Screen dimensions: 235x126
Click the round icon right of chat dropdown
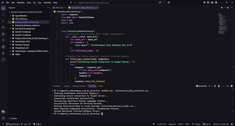click(x=169, y=2)
